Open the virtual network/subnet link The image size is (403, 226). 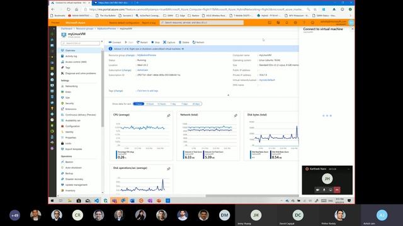click(x=267, y=80)
